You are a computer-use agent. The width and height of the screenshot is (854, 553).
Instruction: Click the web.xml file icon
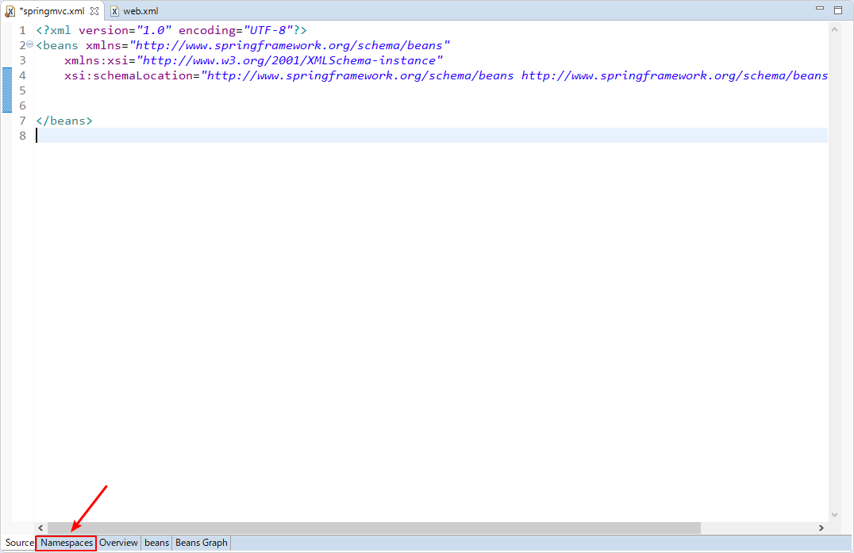click(x=114, y=11)
